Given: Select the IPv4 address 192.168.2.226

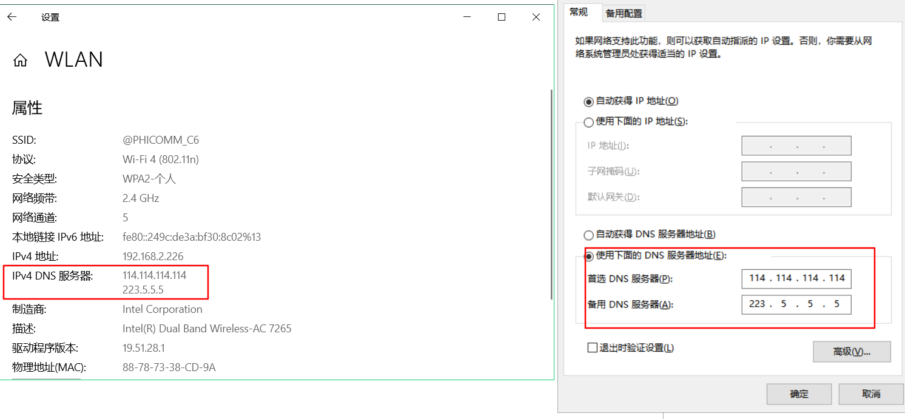Looking at the screenshot, I should pos(153,256).
